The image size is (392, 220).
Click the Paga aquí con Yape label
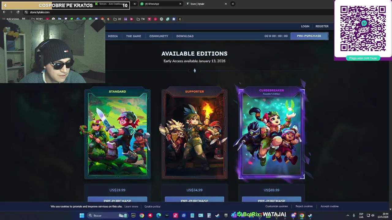pos(363,58)
